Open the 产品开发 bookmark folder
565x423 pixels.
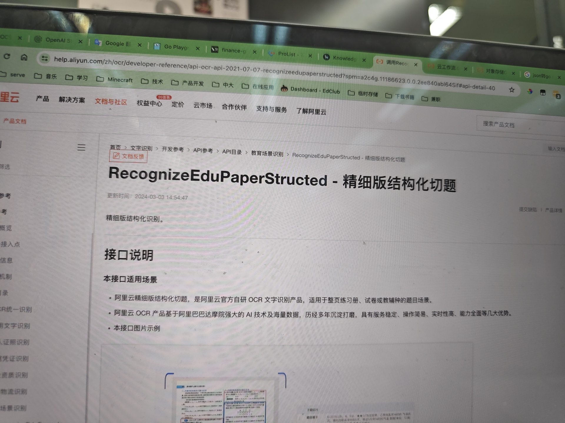[x=187, y=83]
